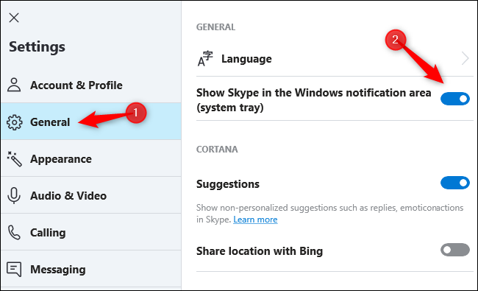Expand Language options via chevron arrow
This screenshot has width=478, height=291.
coord(465,58)
